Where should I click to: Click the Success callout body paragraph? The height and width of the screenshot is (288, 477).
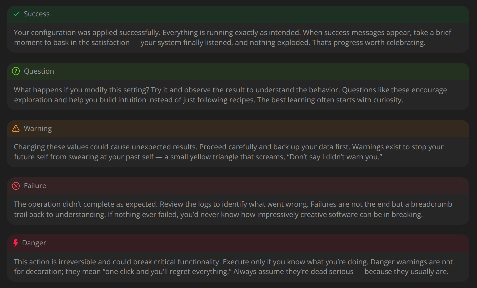[x=232, y=38]
